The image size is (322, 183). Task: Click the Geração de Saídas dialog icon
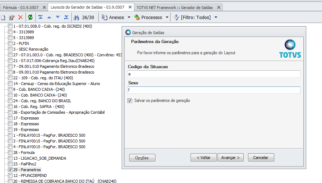(x=128, y=32)
